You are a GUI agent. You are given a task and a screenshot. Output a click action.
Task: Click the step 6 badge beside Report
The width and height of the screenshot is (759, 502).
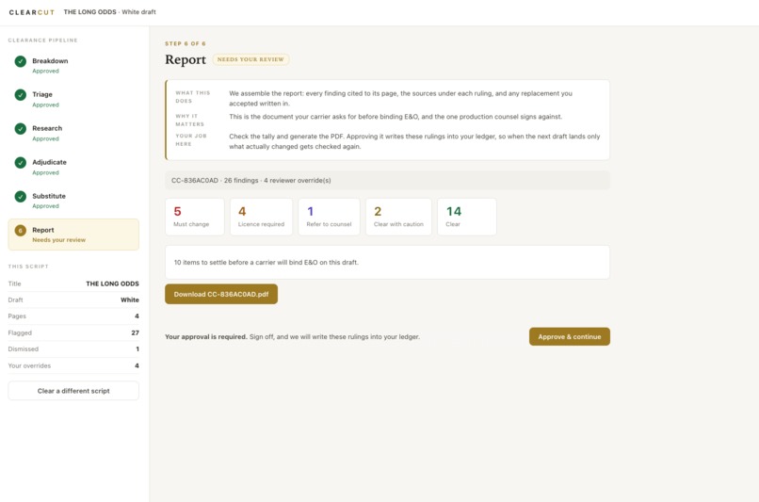[x=21, y=231]
